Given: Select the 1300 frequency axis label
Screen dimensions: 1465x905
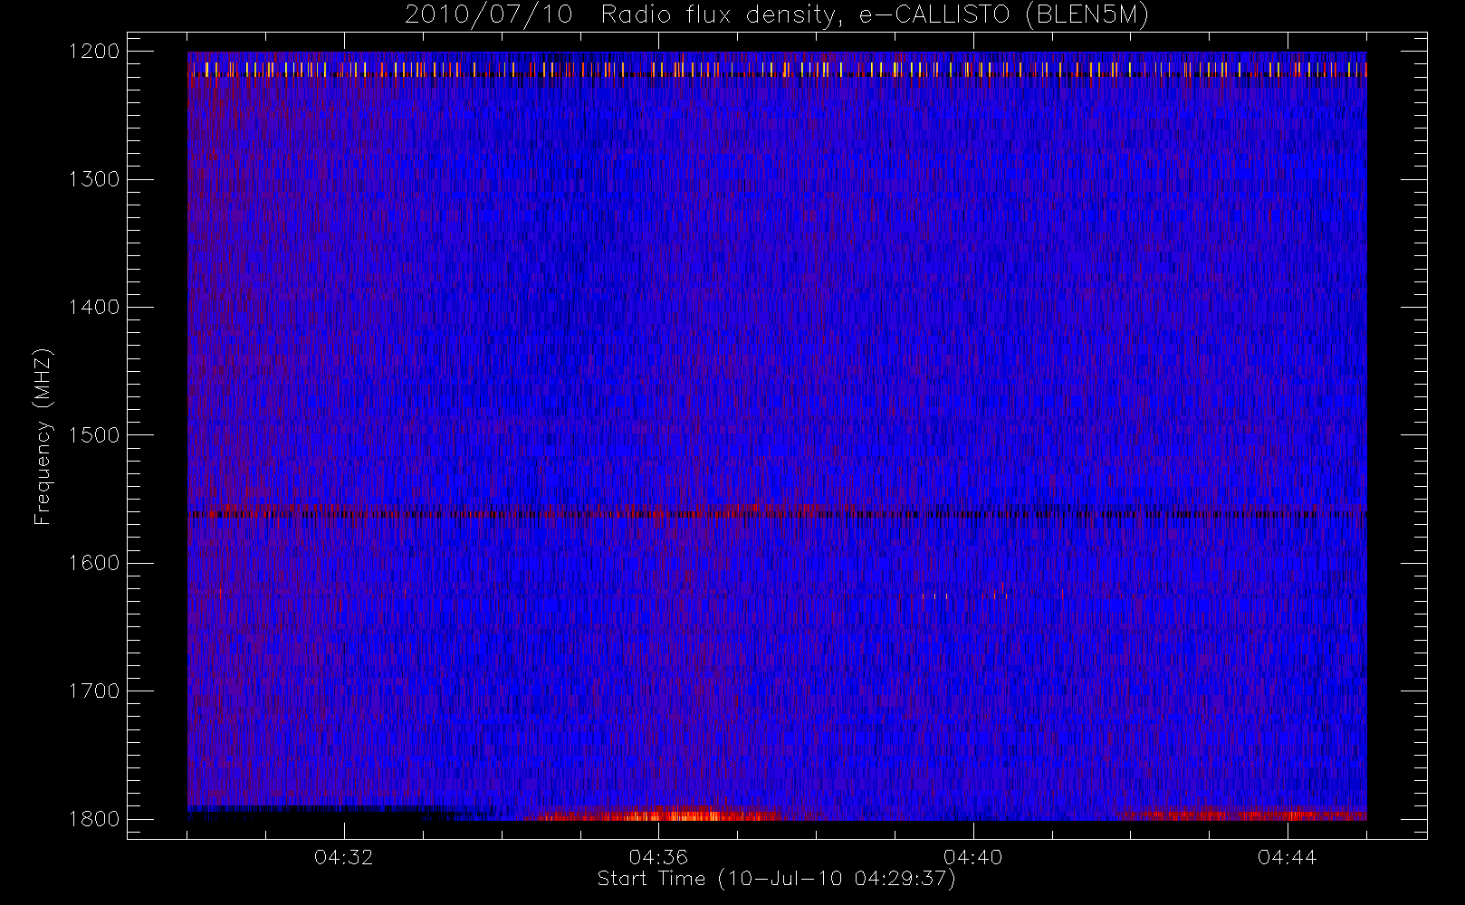Looking at the screenshot, I should pyautogui.click(x=94, y=178).
